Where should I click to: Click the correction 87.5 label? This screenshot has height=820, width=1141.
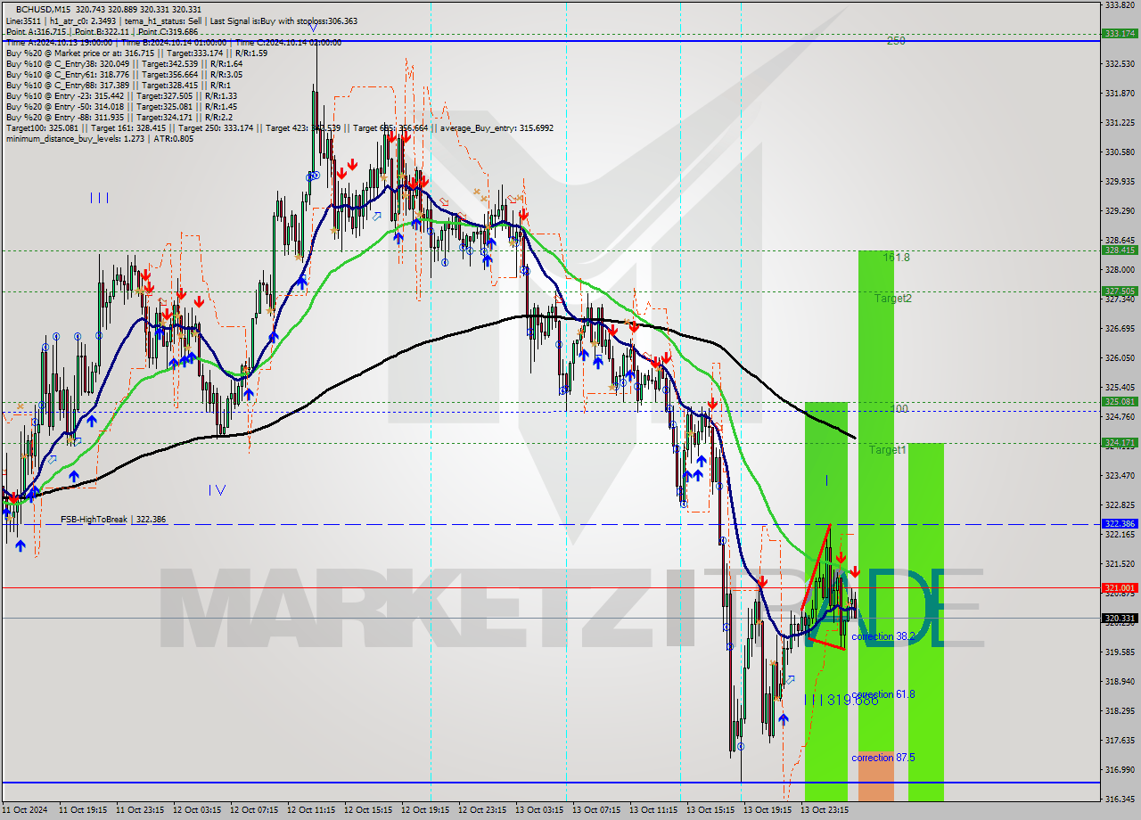pos(883,758)
